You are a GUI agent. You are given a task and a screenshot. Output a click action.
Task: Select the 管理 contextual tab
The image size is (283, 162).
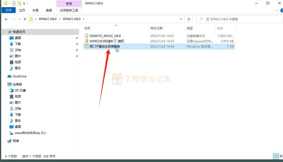[69, 4]
